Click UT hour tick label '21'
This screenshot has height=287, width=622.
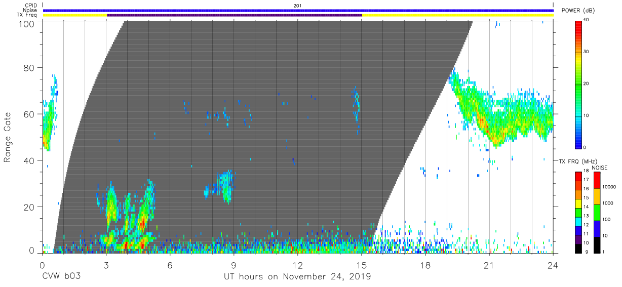(489, 265)
